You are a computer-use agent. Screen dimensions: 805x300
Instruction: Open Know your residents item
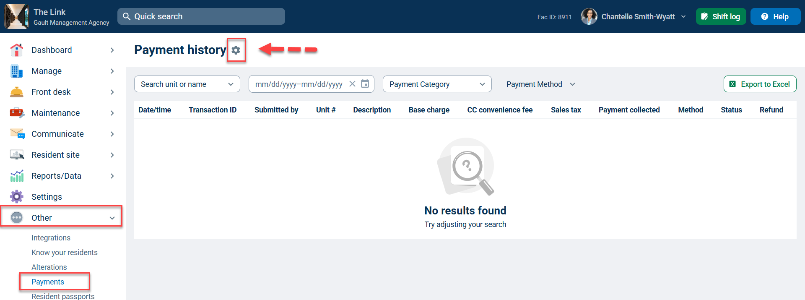(x=65, y=253)
